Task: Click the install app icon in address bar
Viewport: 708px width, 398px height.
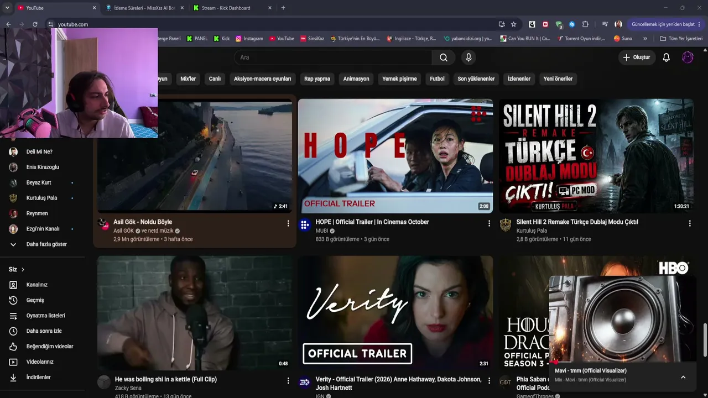Action: pyautogui.click(x=501, y=24)
